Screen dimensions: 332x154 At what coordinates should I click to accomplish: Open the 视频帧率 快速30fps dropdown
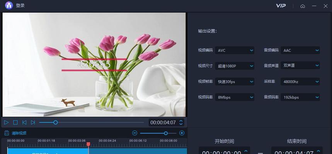[235, 82]
